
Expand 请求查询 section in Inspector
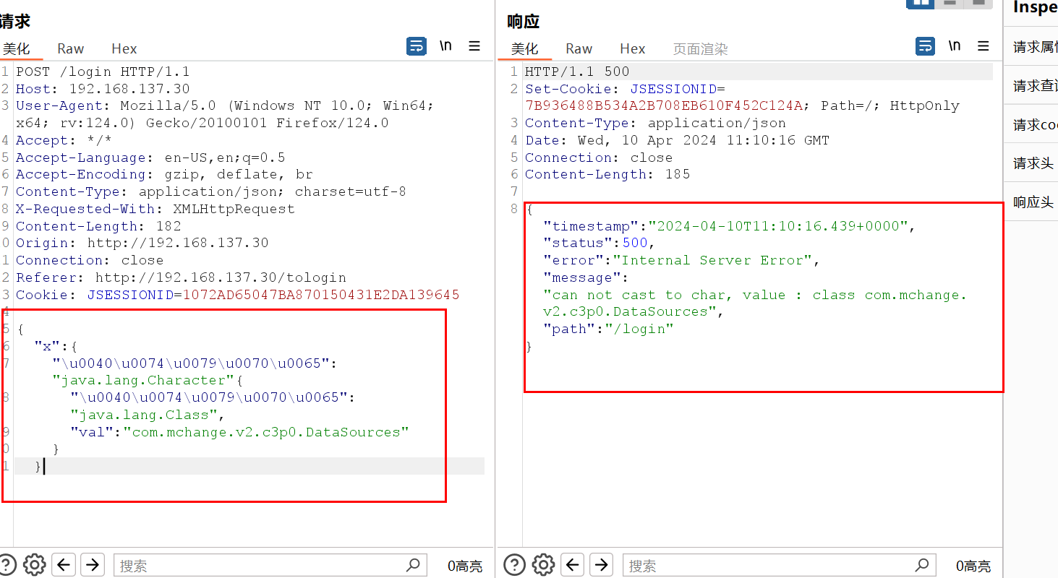(1031, 86)
